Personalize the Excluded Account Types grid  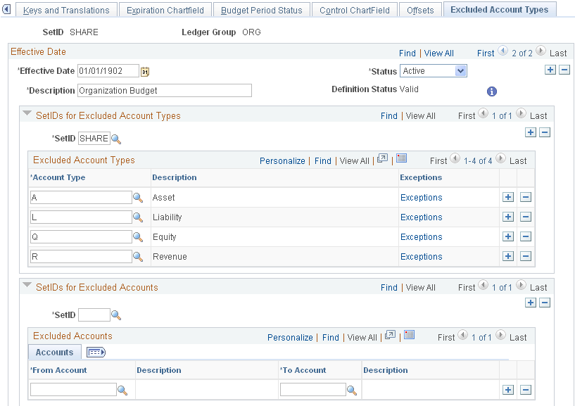tap(282, 161)
